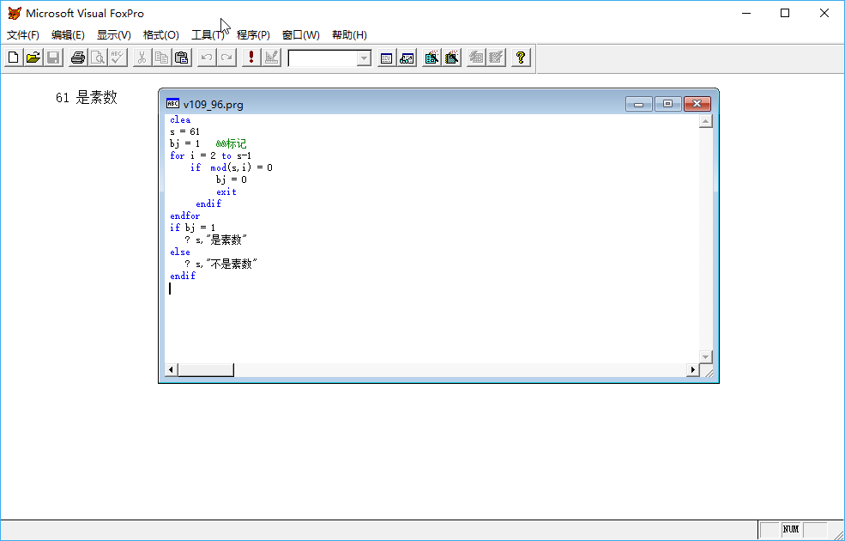The width and height of the screenshot is (845, 541).
Task: Click the Paste clipboard icon
Action: [182, 58]
